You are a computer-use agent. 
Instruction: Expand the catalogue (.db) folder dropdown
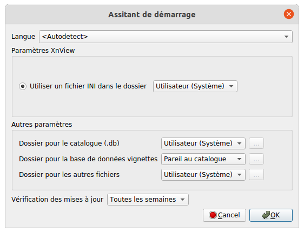[203, 143]
